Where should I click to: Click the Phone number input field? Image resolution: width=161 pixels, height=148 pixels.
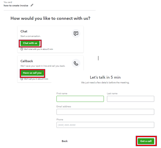click(105, 125)
